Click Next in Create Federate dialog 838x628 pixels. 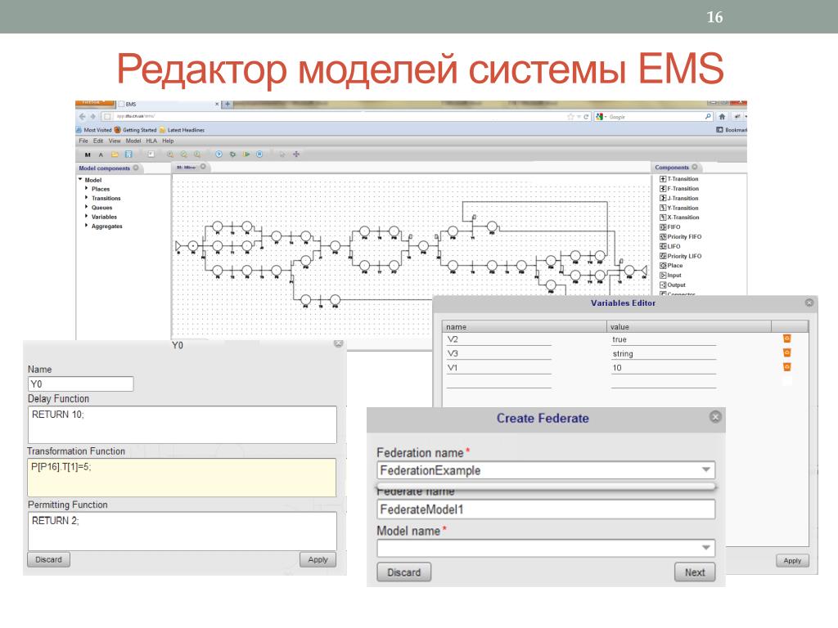[695, 572]
